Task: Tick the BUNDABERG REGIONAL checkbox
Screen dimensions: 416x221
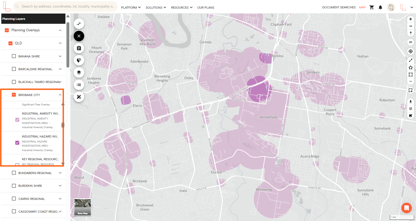Action: [x=14, y=173]
